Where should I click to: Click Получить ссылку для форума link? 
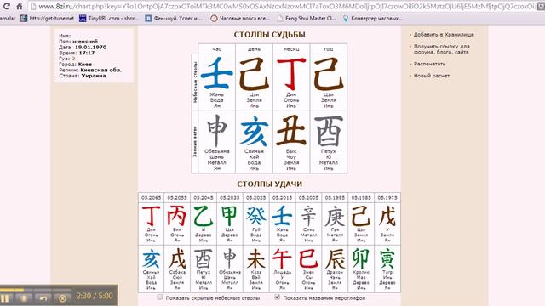pyautogui.click(x=441, y=49)
